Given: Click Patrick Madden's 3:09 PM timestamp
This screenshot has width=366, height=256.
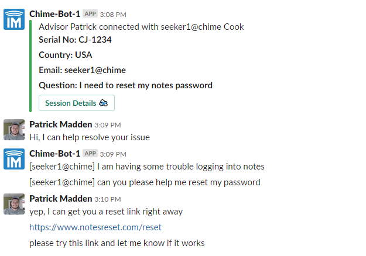Looking at the screenshot, I should click(108, 125).
